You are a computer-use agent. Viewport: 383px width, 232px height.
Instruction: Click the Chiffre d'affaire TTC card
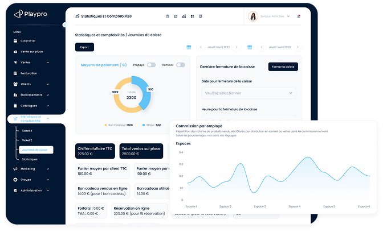tap(95, 151)
